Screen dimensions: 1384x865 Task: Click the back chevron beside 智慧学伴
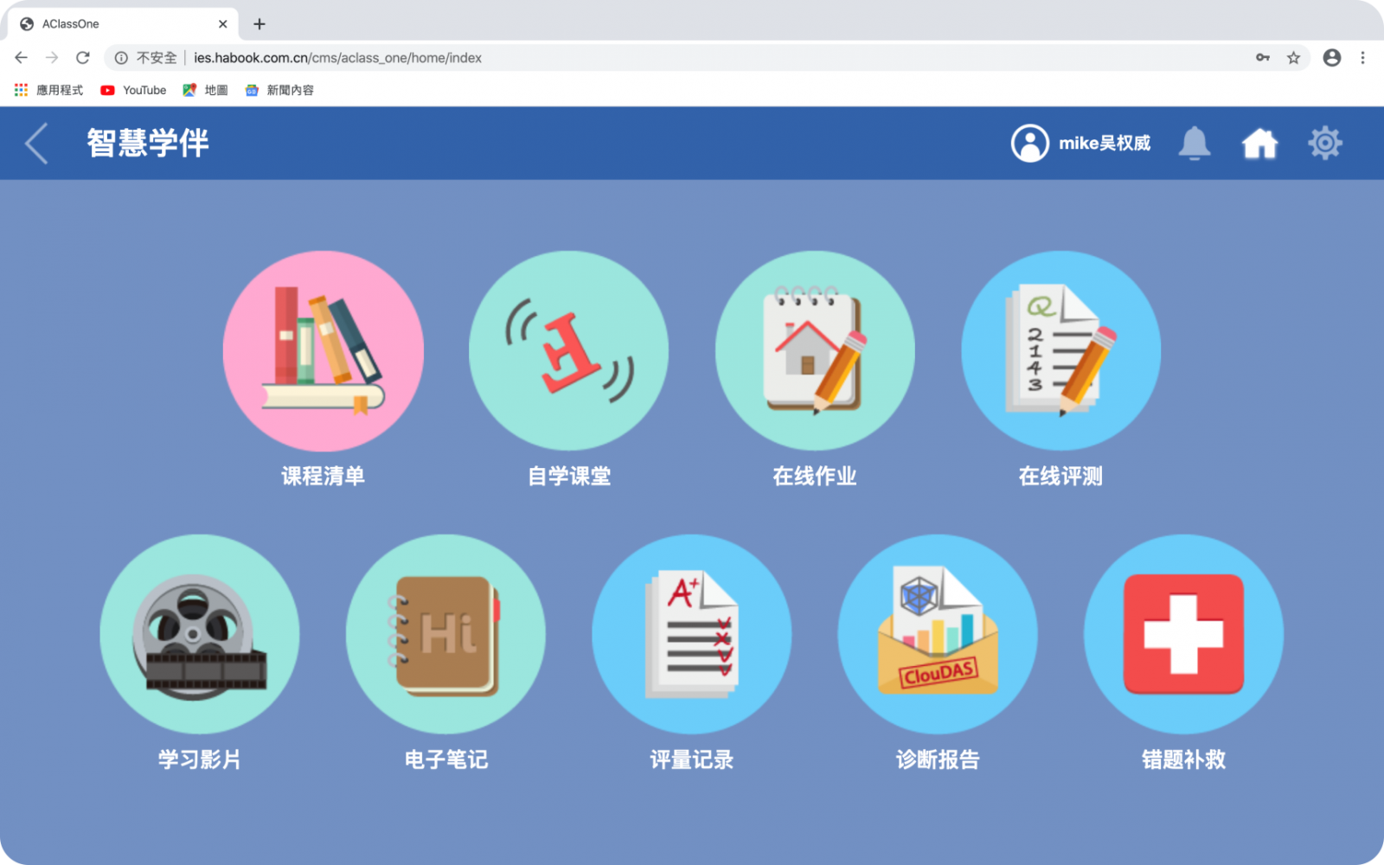(x=36, y=144)
